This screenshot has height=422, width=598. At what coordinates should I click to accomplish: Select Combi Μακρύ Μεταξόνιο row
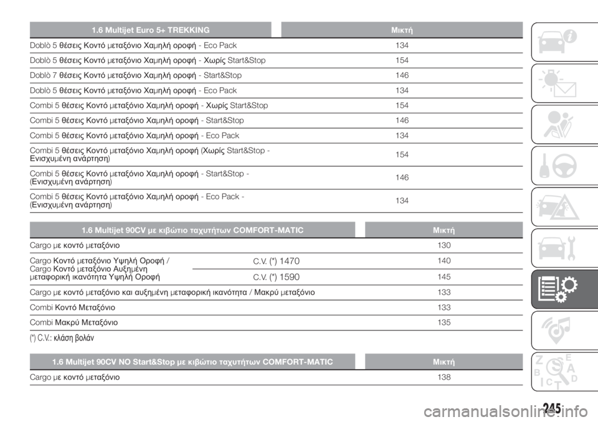pos(276,322)
